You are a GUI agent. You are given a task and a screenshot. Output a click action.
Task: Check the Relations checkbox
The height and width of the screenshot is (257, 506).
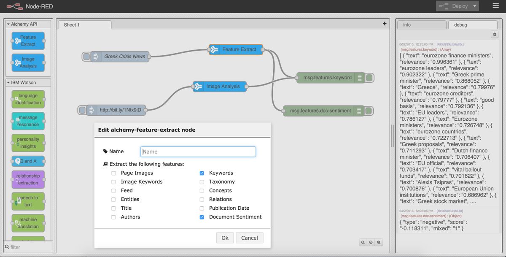point(202,200)
